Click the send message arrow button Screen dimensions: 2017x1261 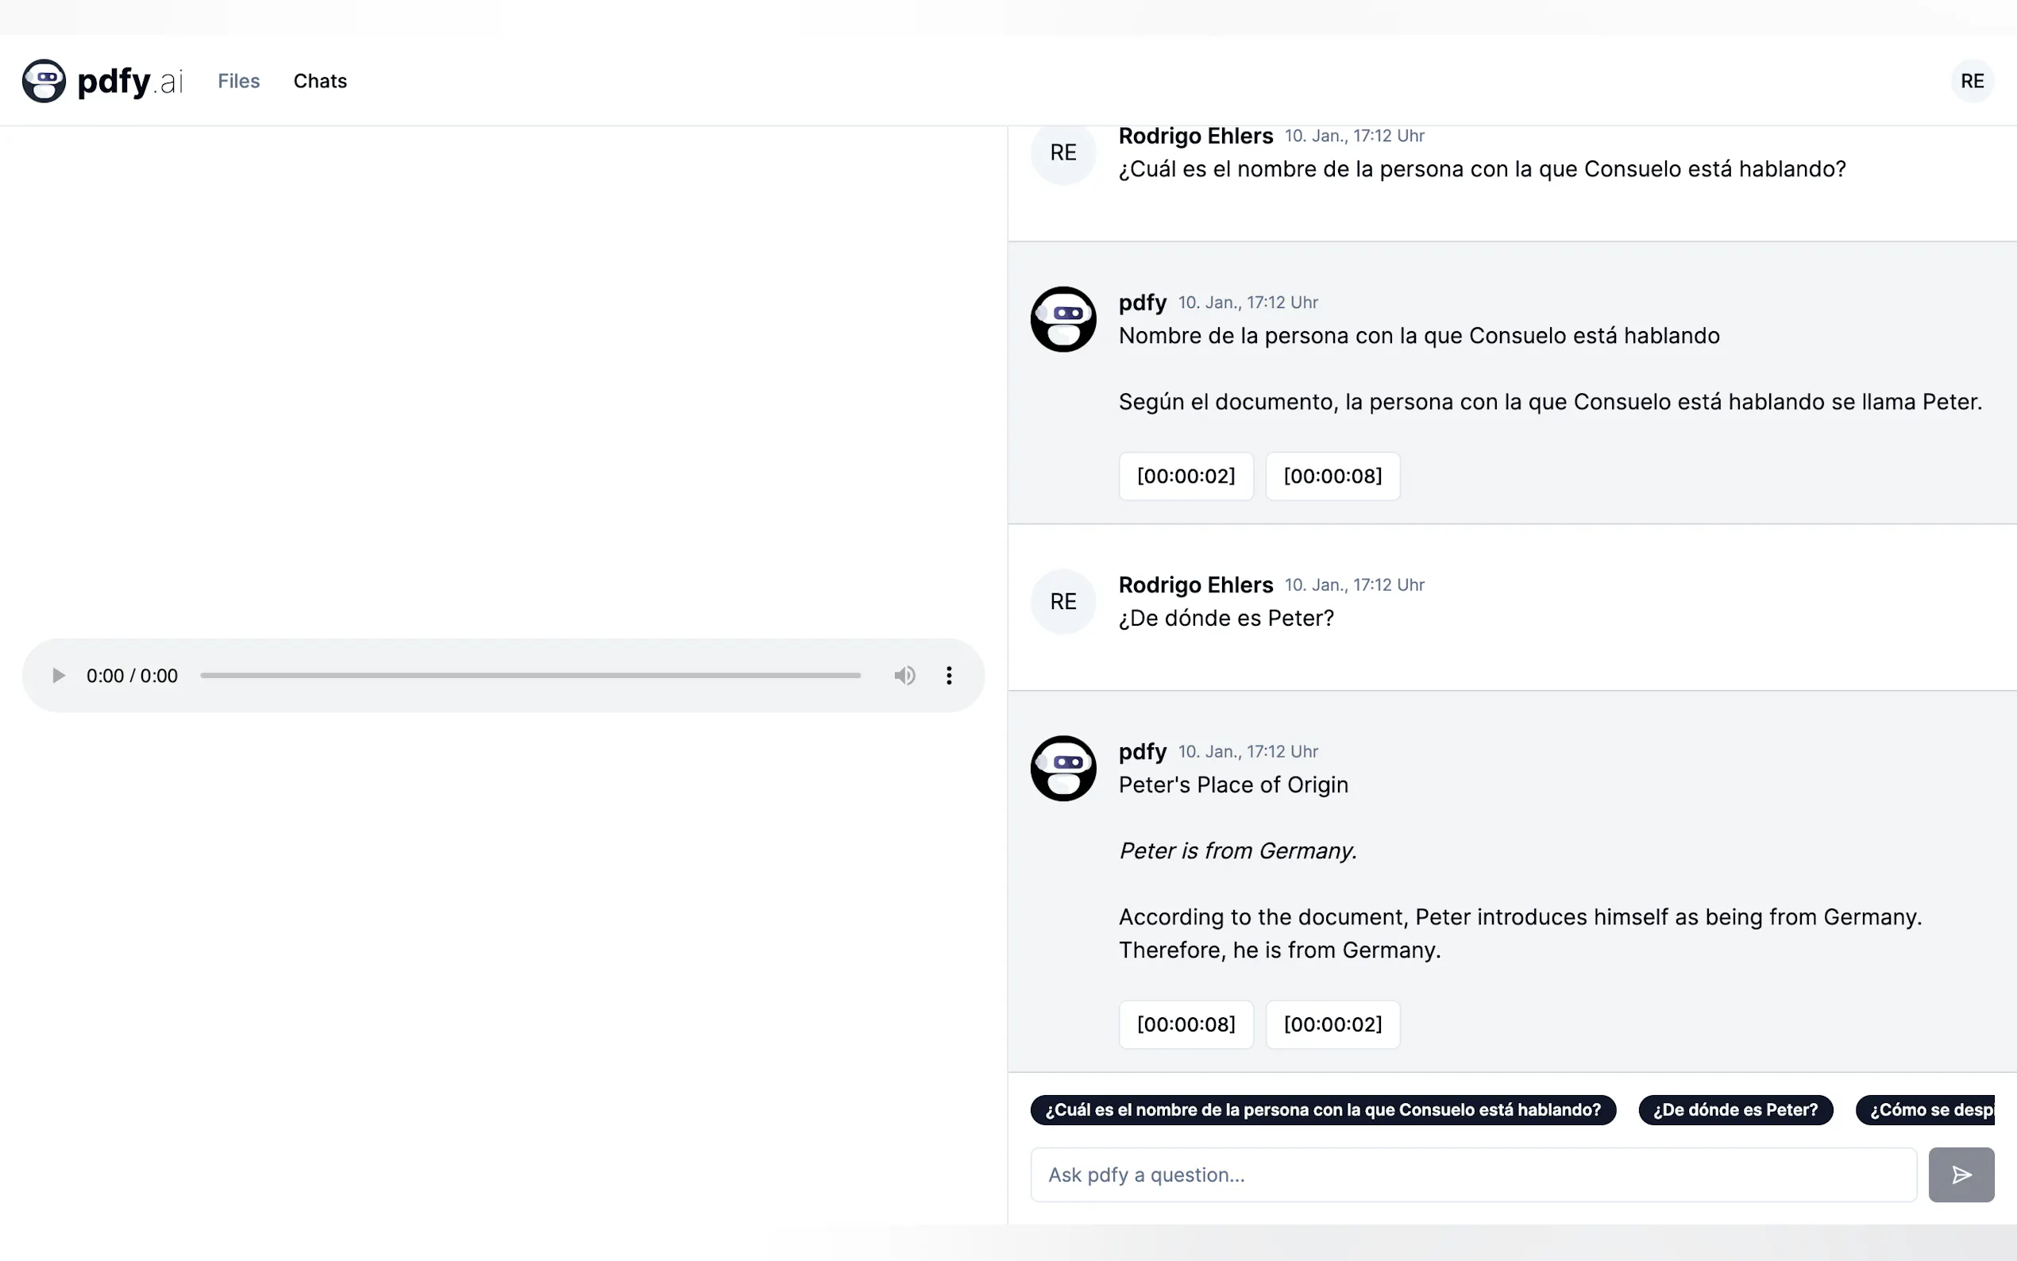click(1961, 1174)
